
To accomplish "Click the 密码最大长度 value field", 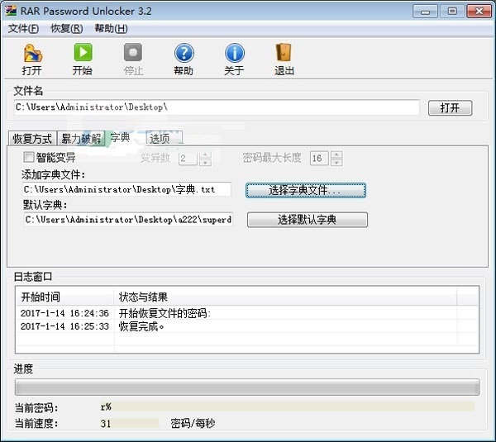I will coord(319,158).
